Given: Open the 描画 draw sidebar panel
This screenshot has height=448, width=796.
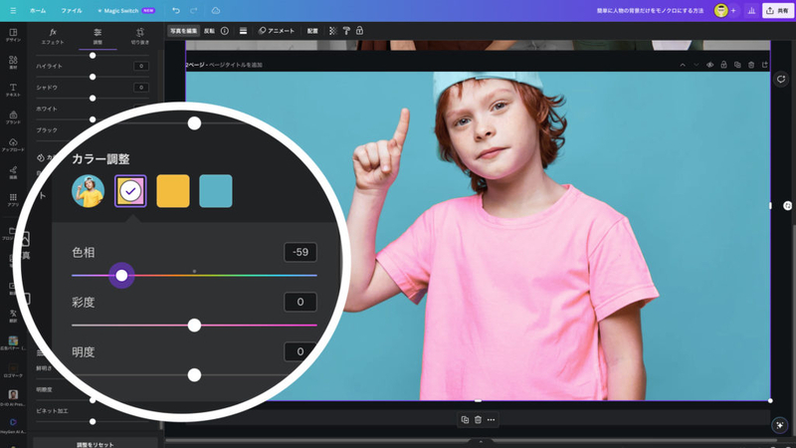Looking at the screenshot, I should tap(13, 172).
